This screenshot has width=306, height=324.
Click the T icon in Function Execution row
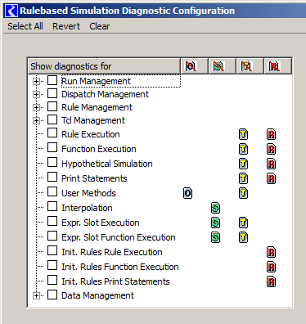click(243, 149)
